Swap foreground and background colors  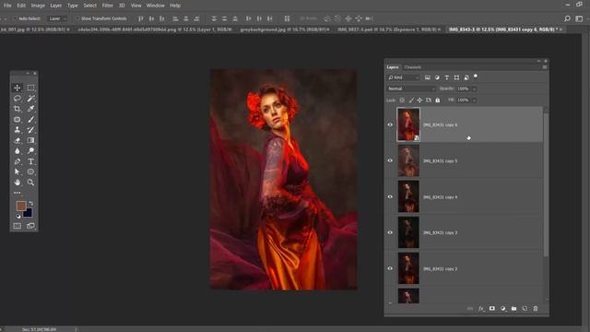point(31,203)
